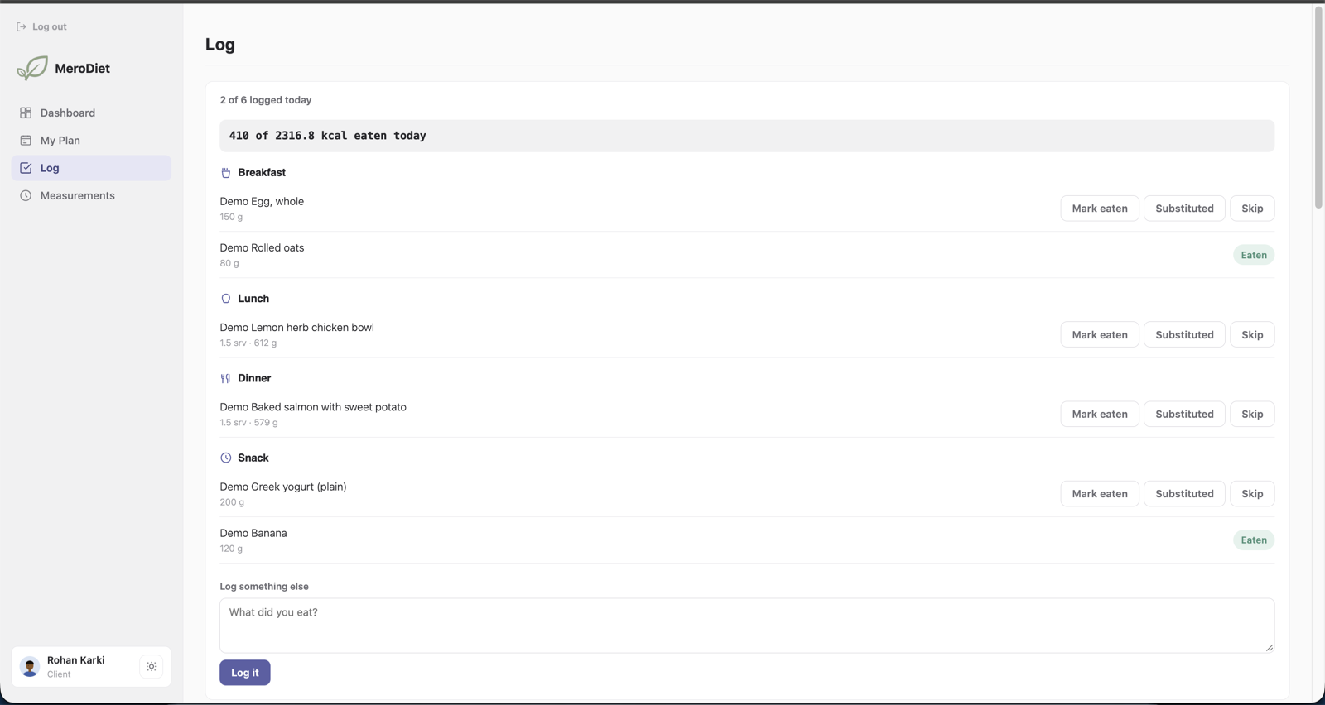Click the Log out link
This screenshot has width=1325, height=705.
tap(41, 26)
